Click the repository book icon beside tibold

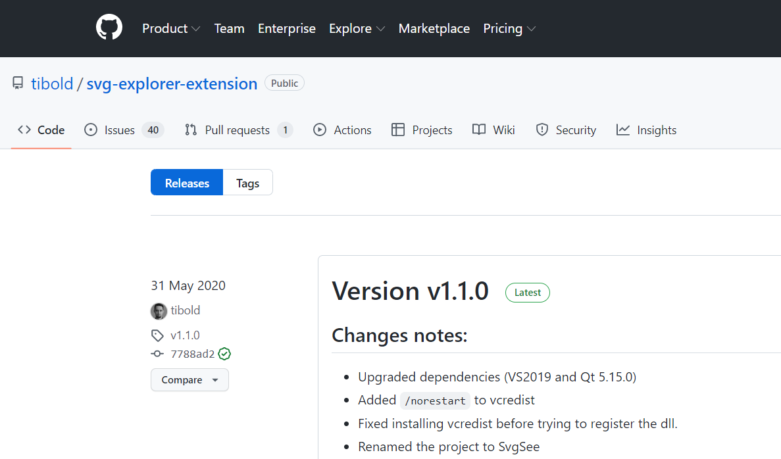coord(18,83)
